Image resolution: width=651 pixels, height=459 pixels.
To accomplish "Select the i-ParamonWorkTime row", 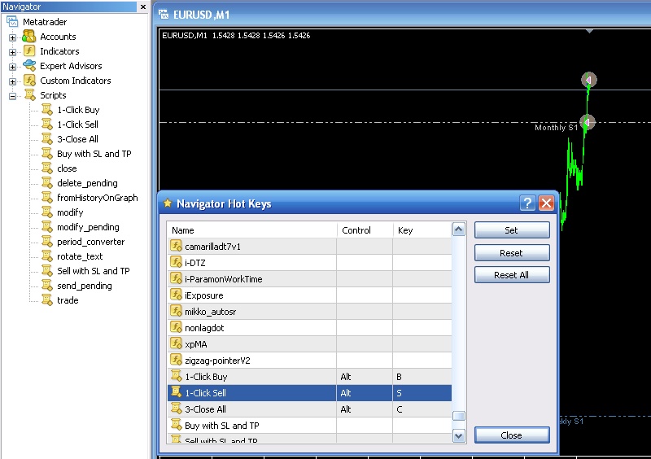I will (309, 278).
